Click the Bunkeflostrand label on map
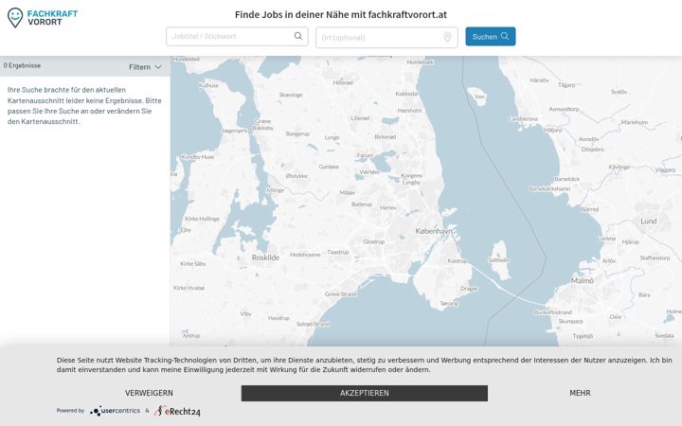 pos(553,312)
